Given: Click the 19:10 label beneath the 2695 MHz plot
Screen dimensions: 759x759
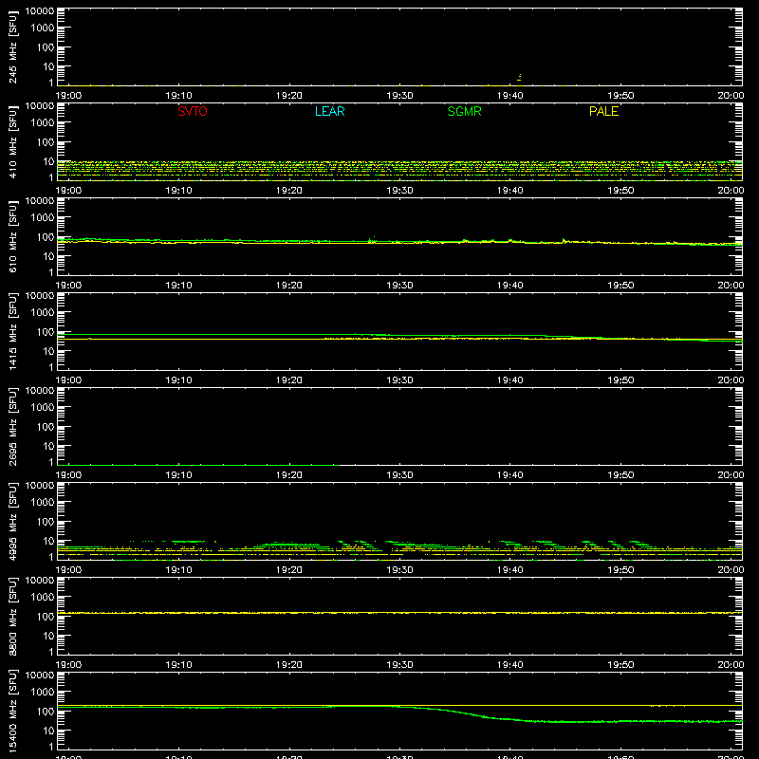Looking at the screenshot, I should coord(179,475).
